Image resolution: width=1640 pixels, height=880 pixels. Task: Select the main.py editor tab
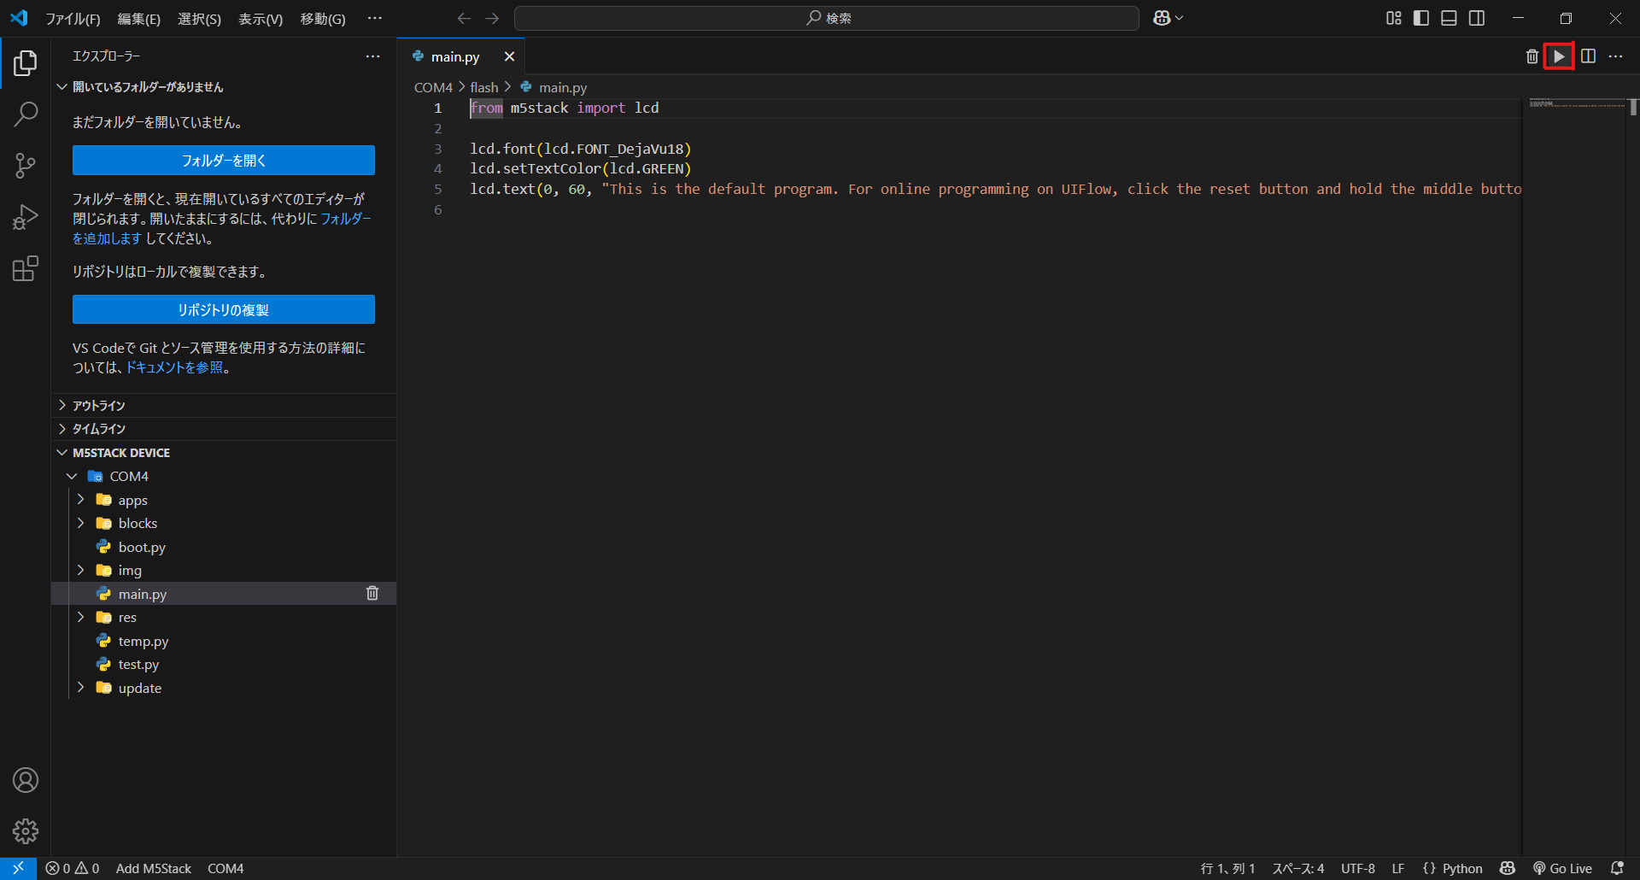tap(454, 56)
